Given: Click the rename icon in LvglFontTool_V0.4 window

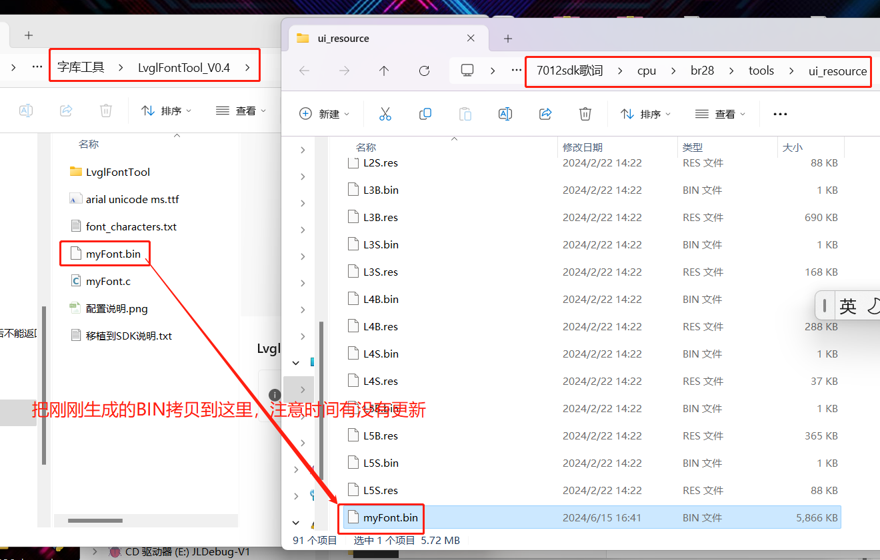Looking at the screenshot, I should click(x=26, y=111).
